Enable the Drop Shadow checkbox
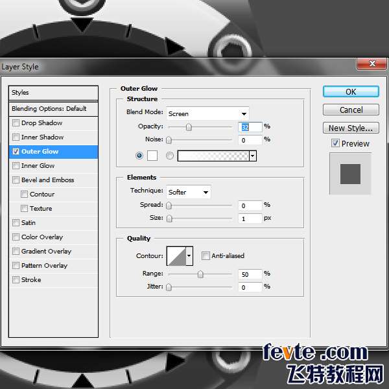The image size is (389, 389). click(x=16, y=123)
